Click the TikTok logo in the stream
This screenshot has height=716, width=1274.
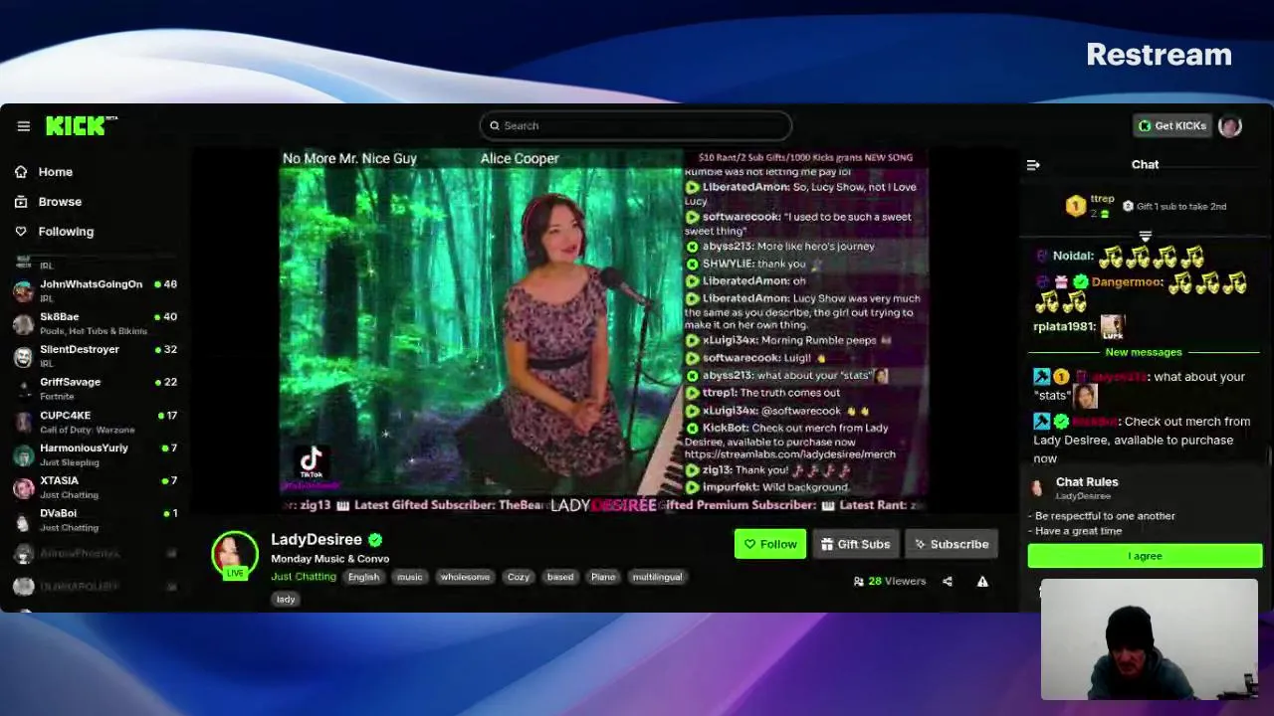coord(312,462)
